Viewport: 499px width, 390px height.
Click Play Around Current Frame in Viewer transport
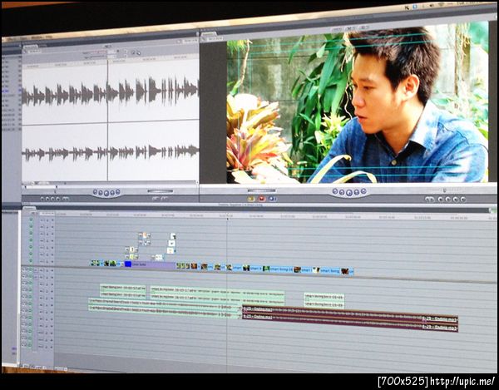(x=112, y=192)
